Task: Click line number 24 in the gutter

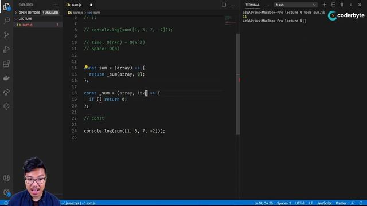Action: click(x=74, y=131)
